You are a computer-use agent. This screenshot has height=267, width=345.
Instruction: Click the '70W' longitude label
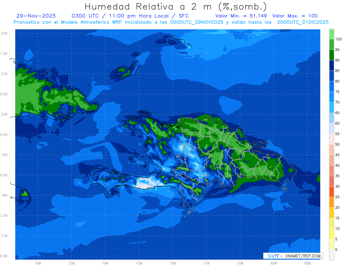[240, 263]
